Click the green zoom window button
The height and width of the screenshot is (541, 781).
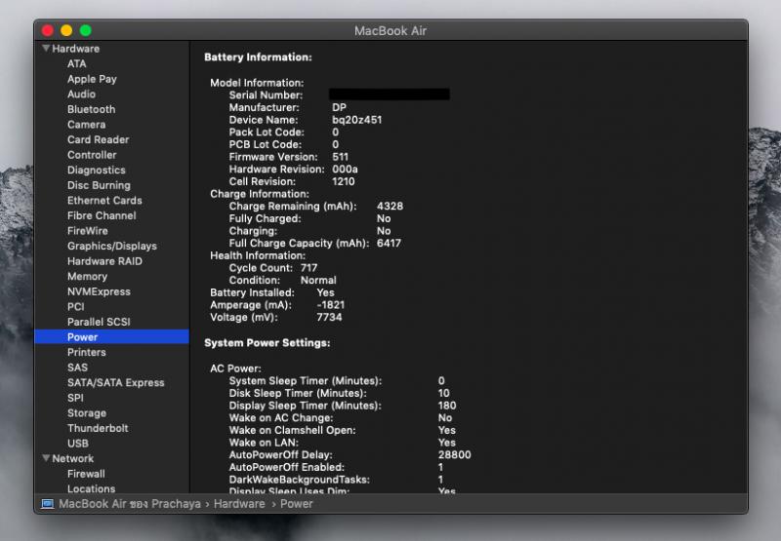(x=86, y=31)
